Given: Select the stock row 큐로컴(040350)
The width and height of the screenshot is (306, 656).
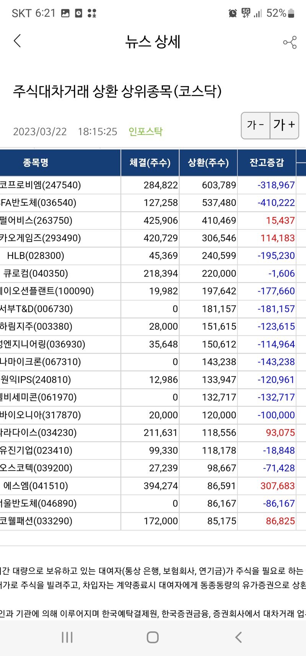Looking at the screenshot, I should click(x=153, y=274).
